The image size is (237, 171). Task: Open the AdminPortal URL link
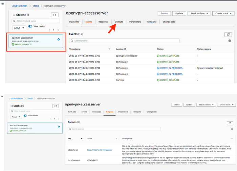pyautogui.click(x=100, y=150)
